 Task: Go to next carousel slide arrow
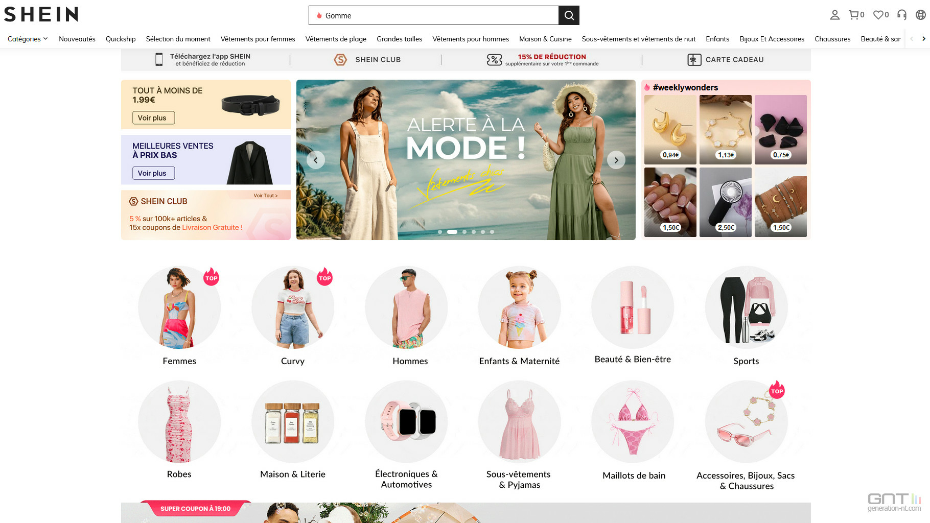click(616, 160)
